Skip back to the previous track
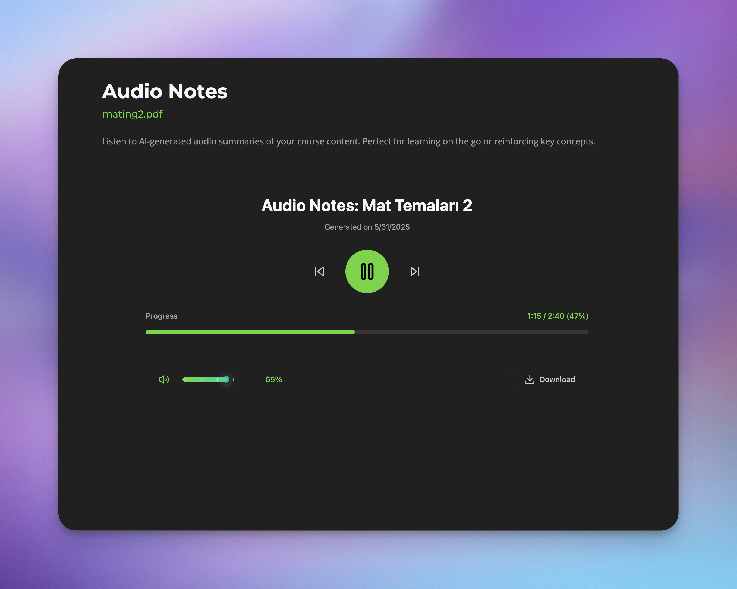Screen dimensions: 737x589 pos(319,271)
